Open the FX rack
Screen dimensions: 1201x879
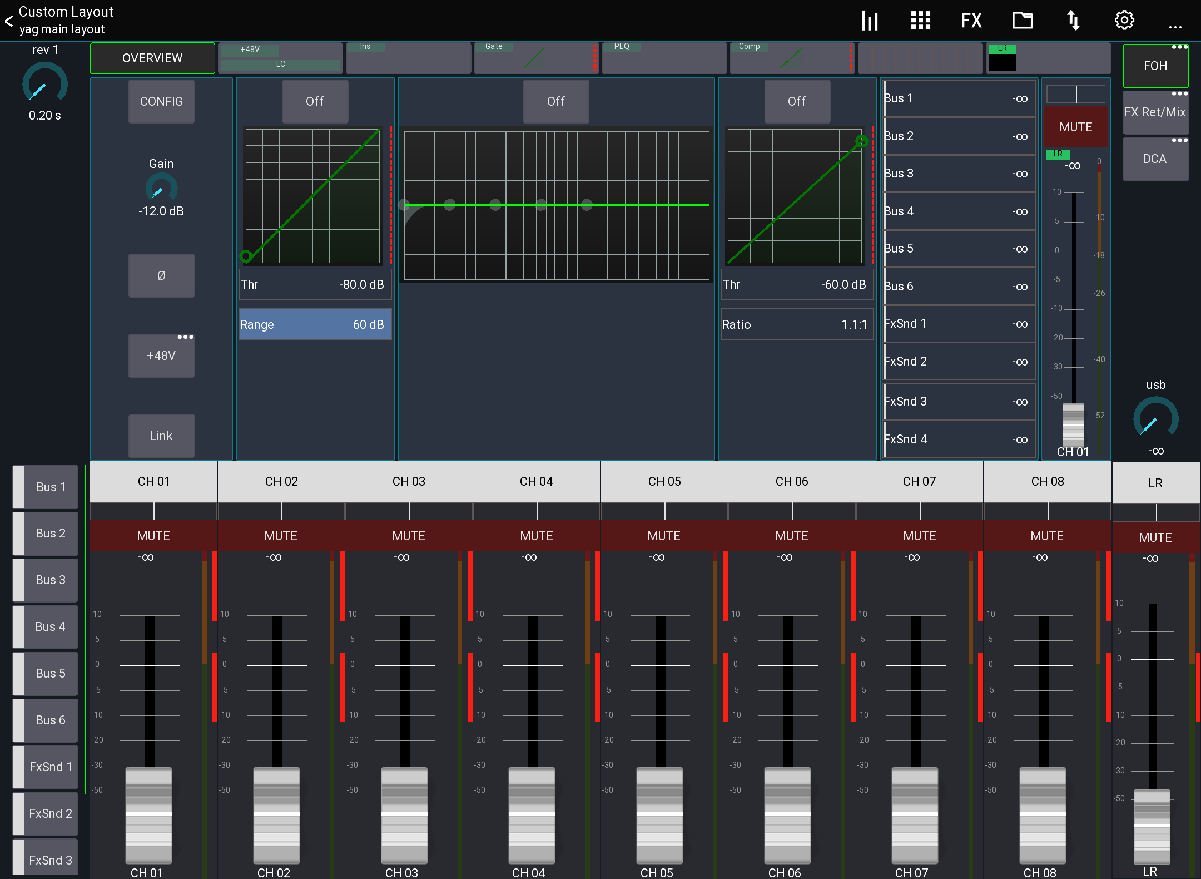pyautogui.click(x=971, y=20)
